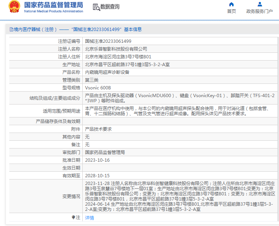Click the 政务服务门户 user icon
Image resolution: width=279 pixels, height=226 pixels.
point(259,4)
